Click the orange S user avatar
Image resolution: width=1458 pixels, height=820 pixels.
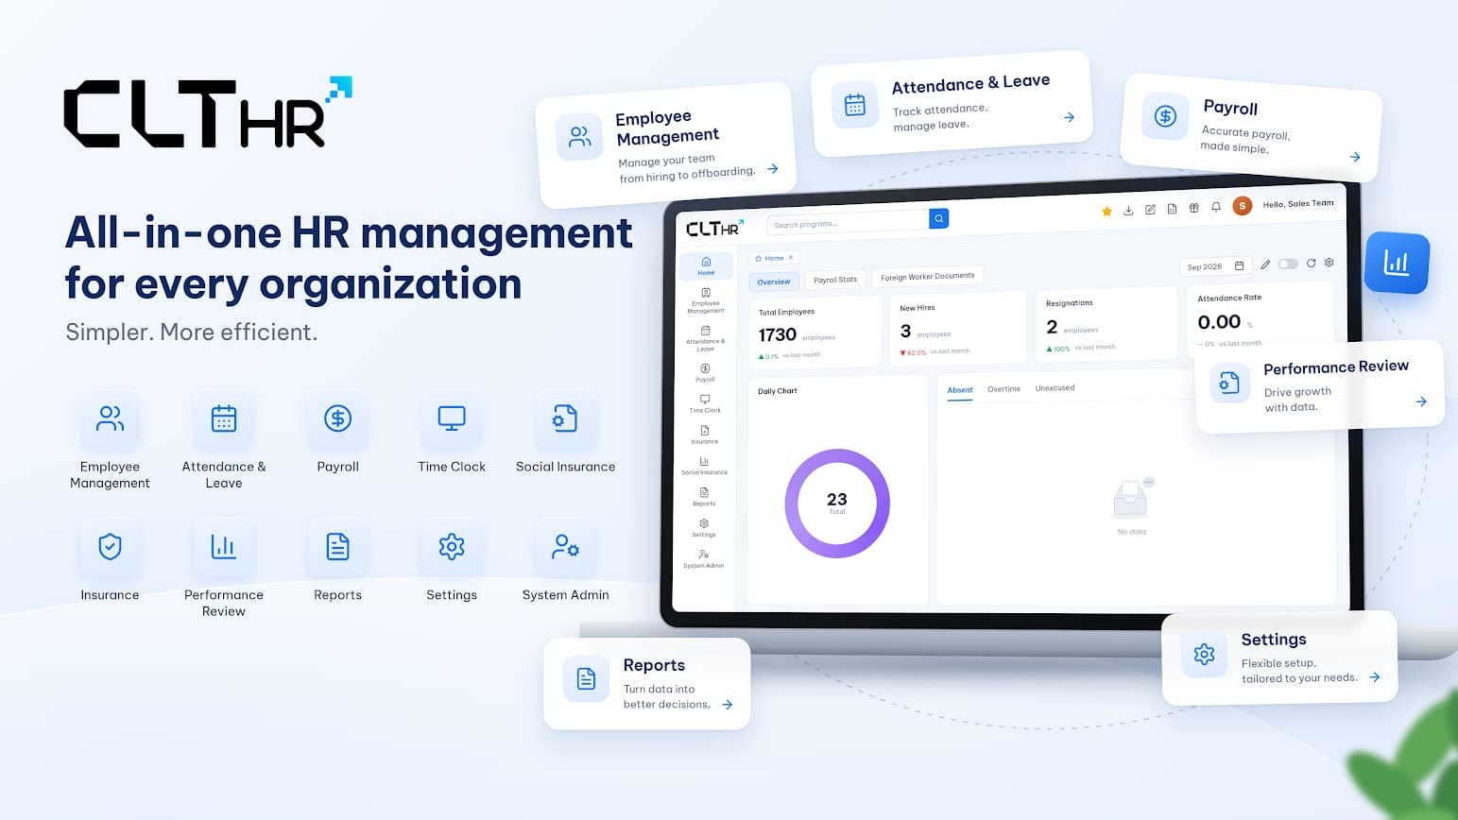(1243, 205)
